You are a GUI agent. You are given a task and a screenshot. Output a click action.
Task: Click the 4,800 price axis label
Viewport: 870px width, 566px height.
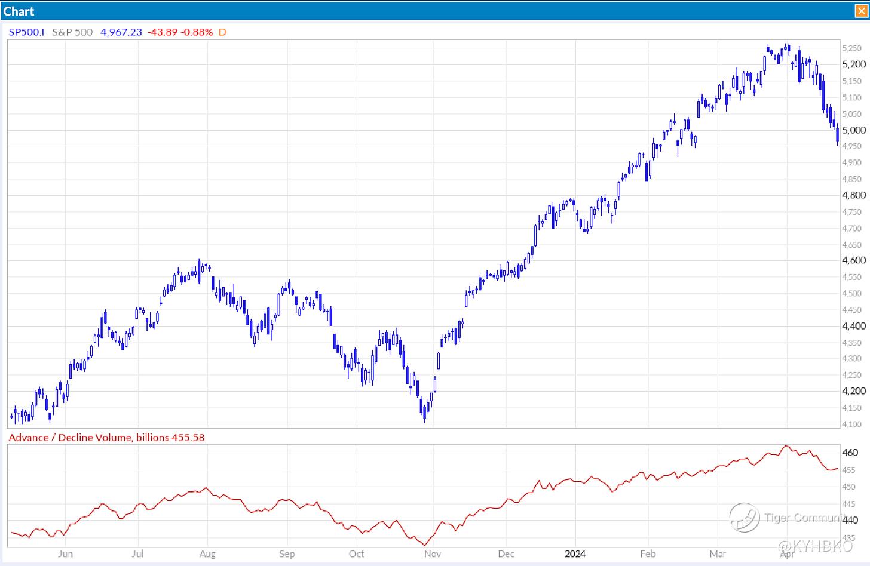pos(854,195)
